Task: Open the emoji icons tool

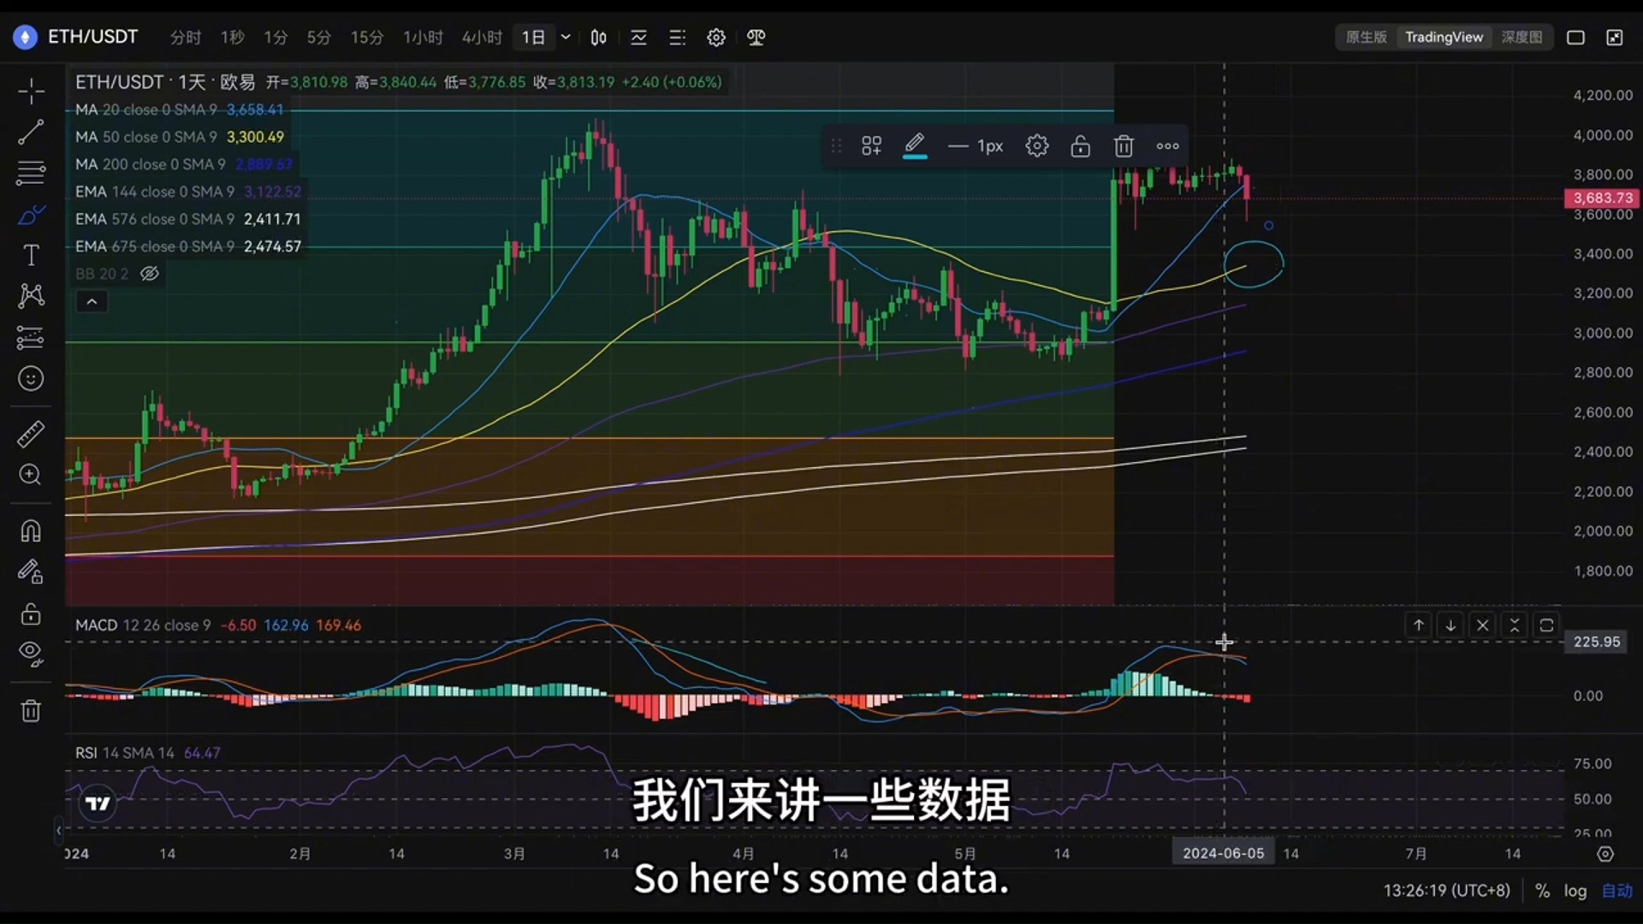Action: 31,378
